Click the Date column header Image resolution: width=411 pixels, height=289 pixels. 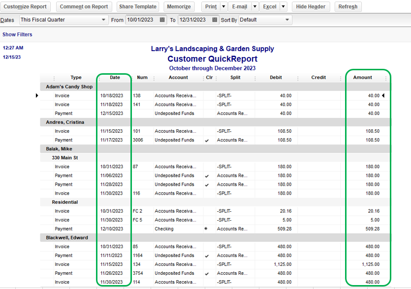coord(115,78)
